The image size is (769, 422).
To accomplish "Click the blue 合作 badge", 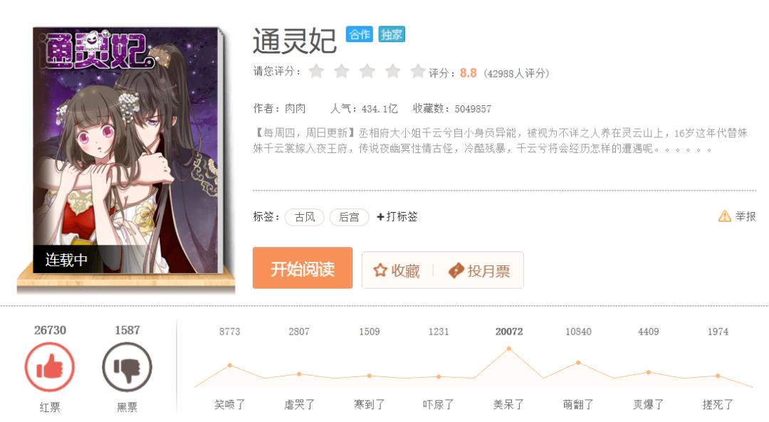I will point(359,34).
